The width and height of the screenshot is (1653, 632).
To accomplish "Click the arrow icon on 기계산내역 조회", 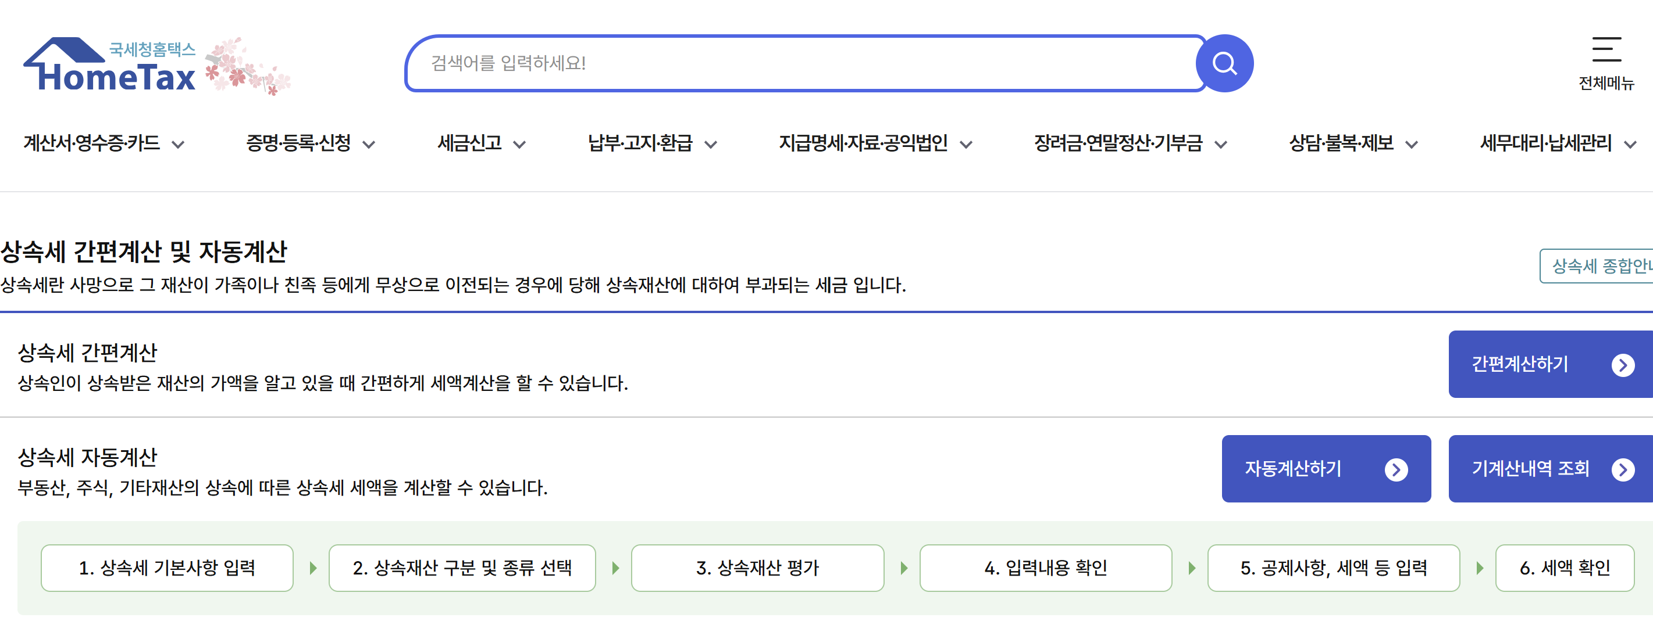I will click(1624, 469).
